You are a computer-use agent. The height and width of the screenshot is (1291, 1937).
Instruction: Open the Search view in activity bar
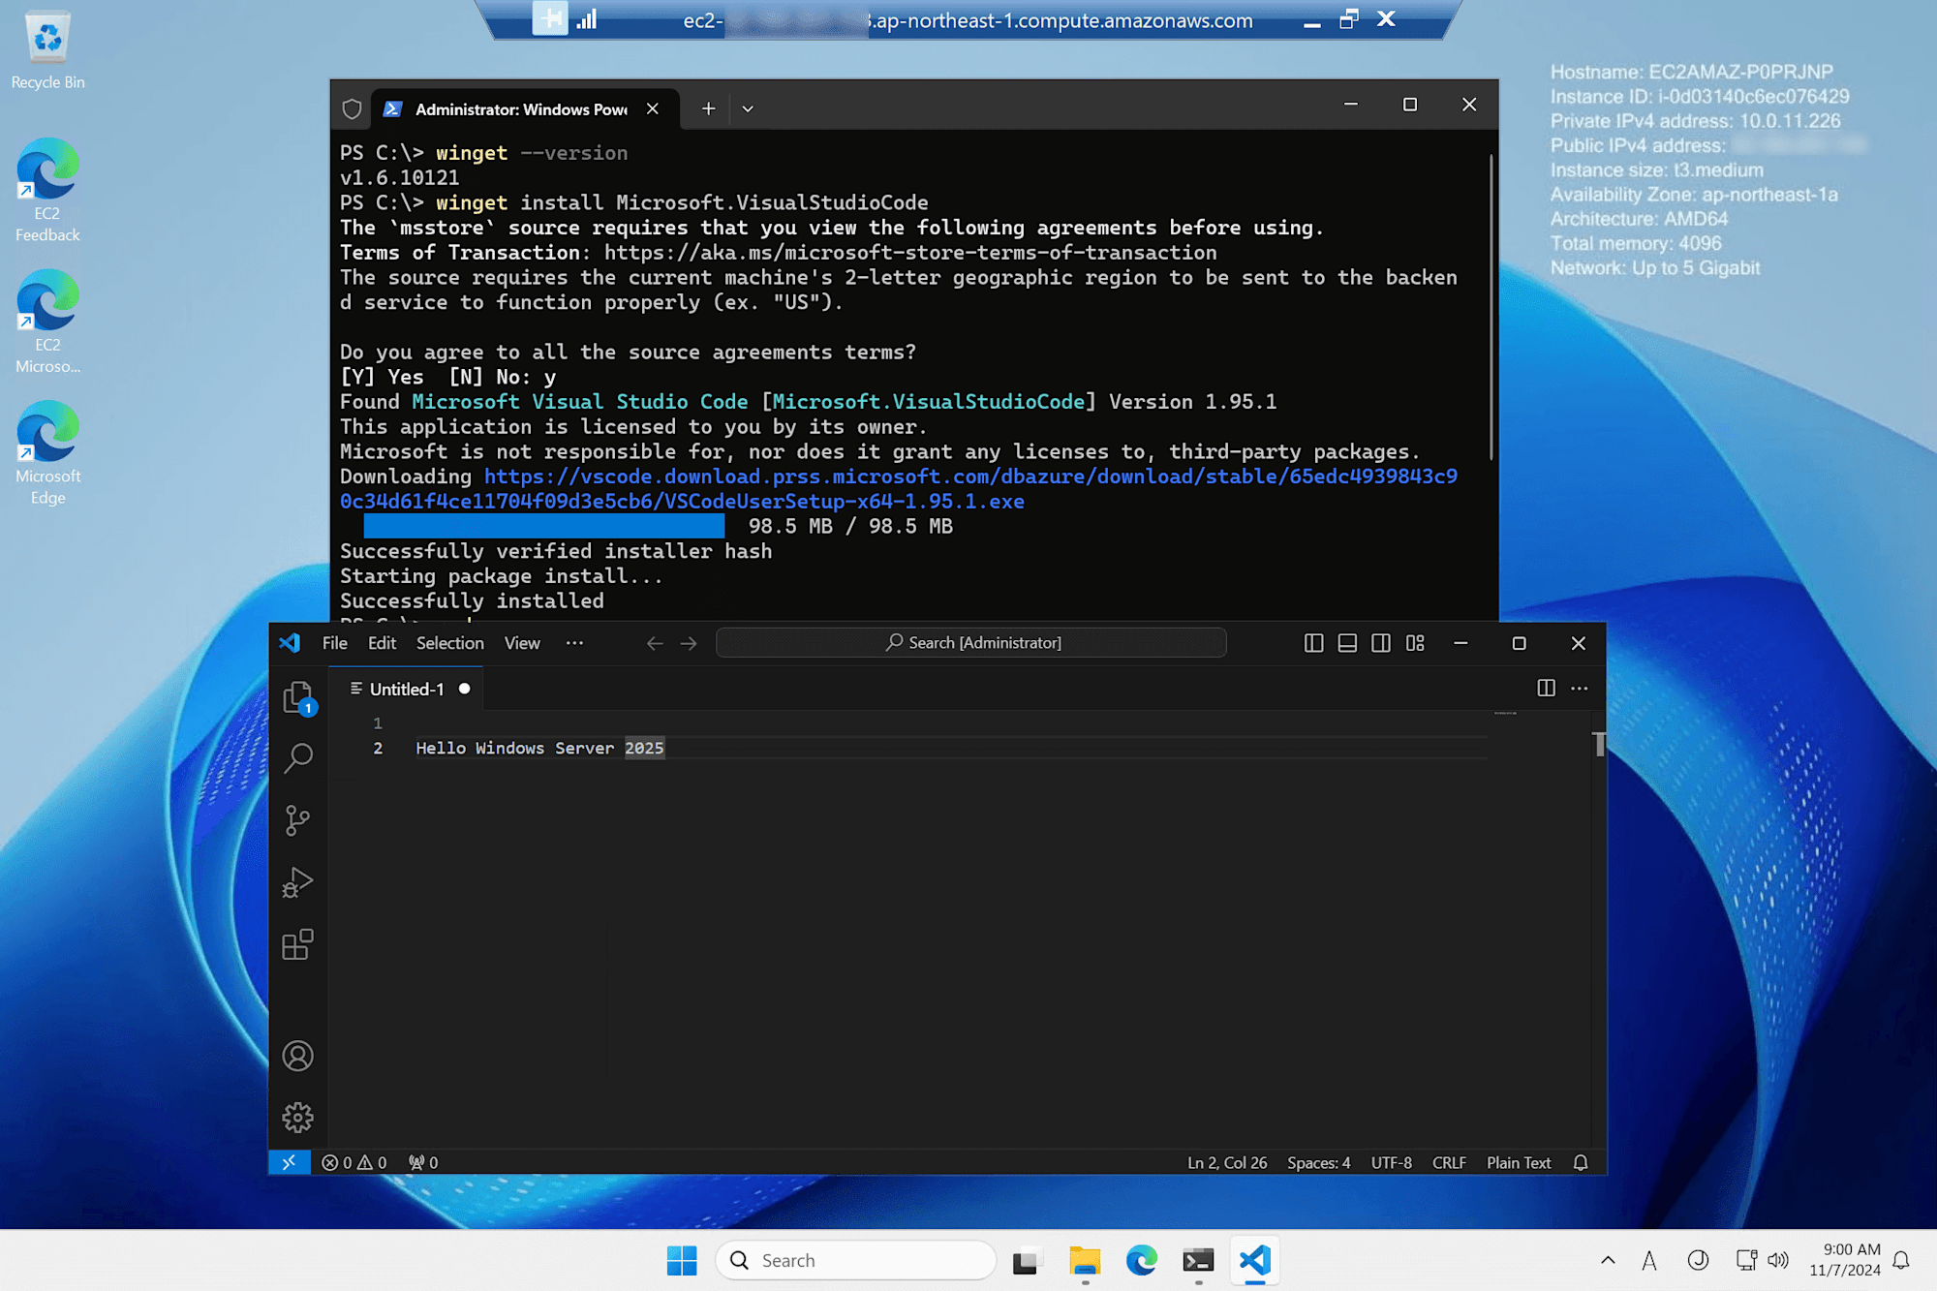coord(297,758)
